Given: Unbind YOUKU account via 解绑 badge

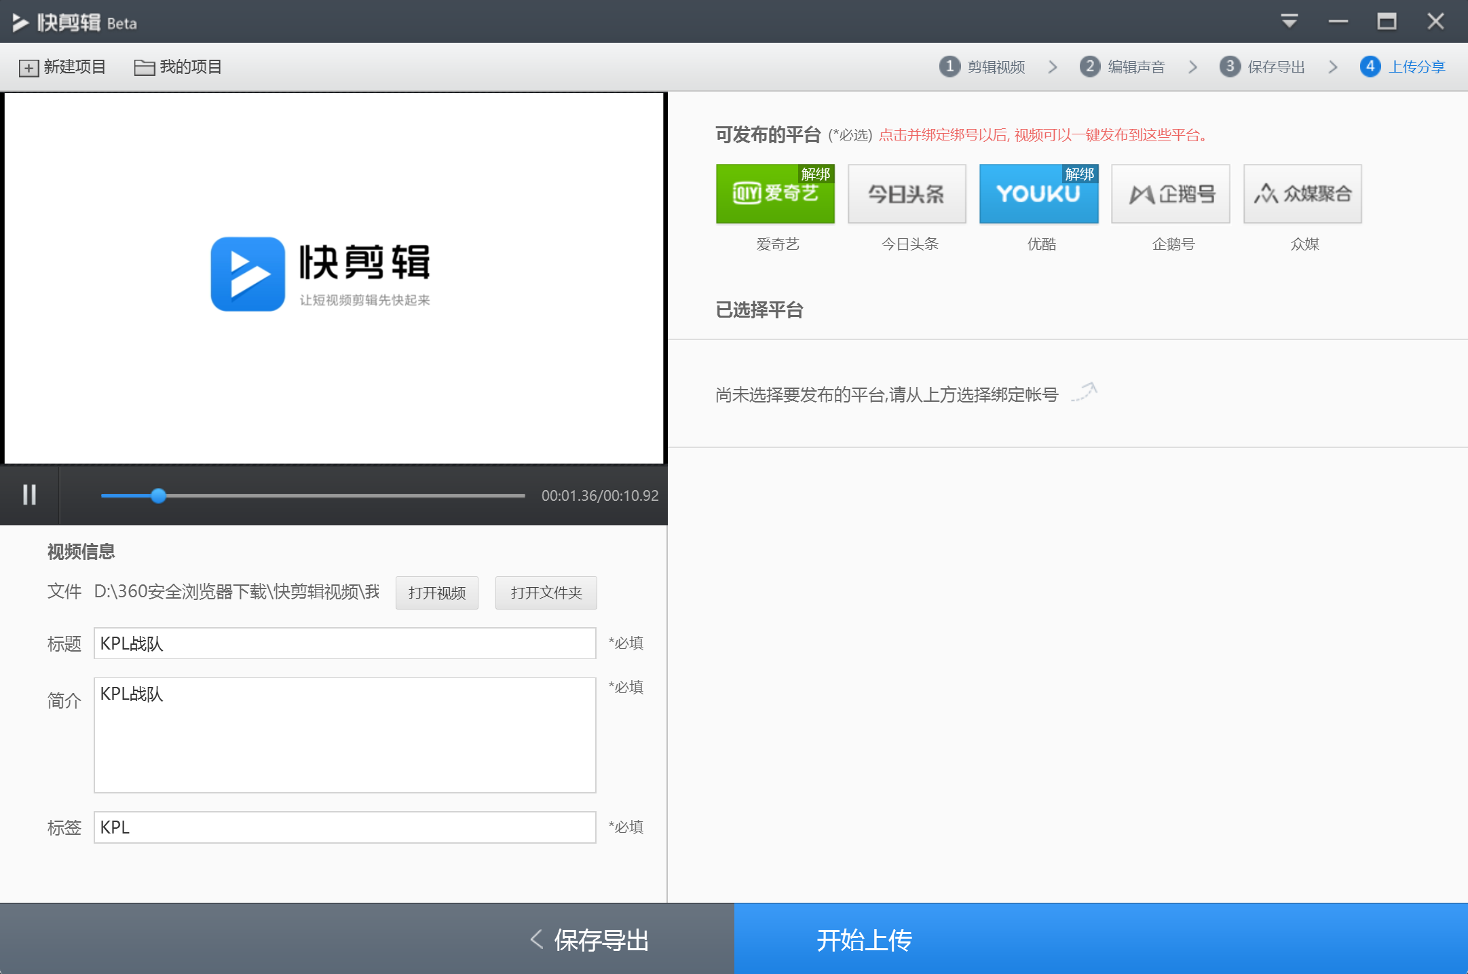Looking at the screenshot, I should click(x=1079, y=174).
